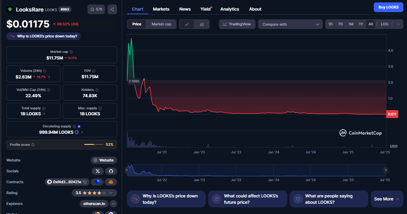Click left handle of range navigator
The height and width of the screenshot is (214, 407).
point(127,170)
